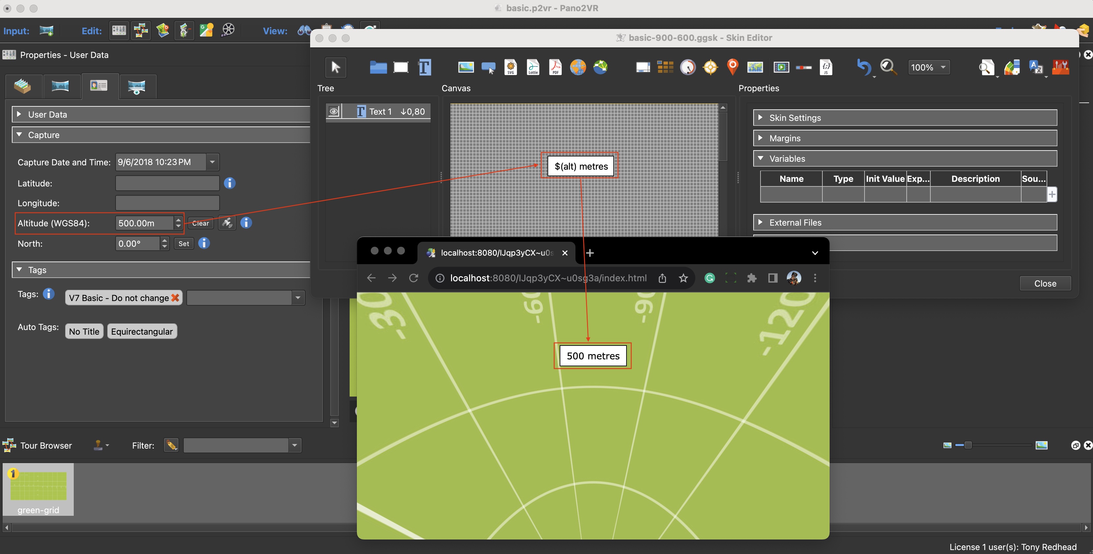The width and height of the screenshot is (1093, 554).
Task: Add a map pin element
Action: click(733, 67)
